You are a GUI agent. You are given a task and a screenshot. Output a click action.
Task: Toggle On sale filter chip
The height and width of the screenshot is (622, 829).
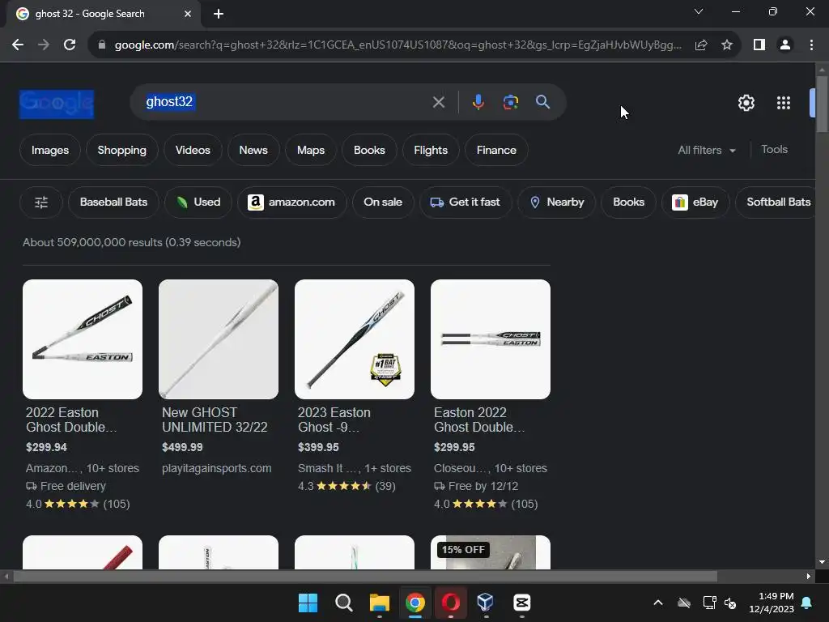(x=383, y=202)
